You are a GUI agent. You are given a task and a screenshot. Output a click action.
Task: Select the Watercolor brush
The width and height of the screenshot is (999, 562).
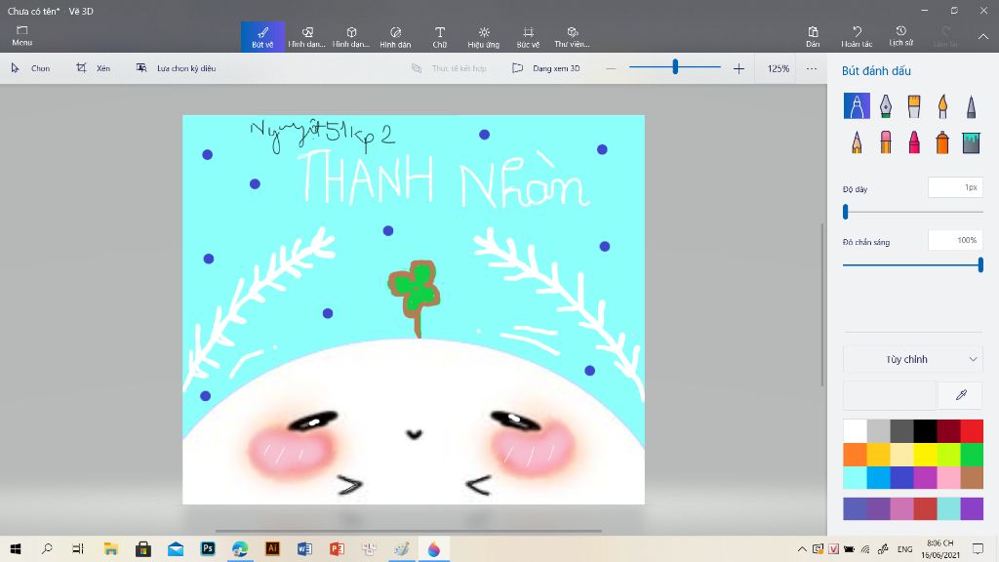(x=943, y=105)
